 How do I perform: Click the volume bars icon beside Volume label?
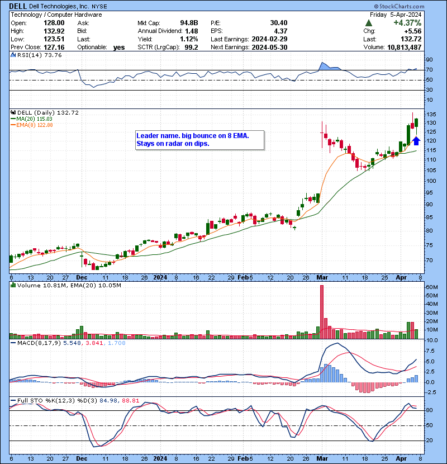[13, 285]
